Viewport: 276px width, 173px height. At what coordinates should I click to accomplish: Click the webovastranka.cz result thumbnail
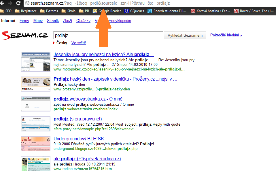[x=36, y=104]
